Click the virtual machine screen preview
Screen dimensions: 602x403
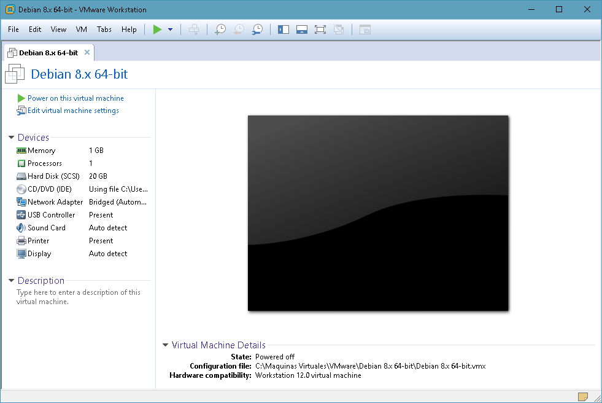click(x=378, y=213)
